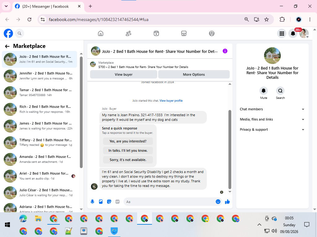The width and height of the screenshot is (317, 237).
Task: Open Extensions puzzle icon
Action: click(282, 19)
